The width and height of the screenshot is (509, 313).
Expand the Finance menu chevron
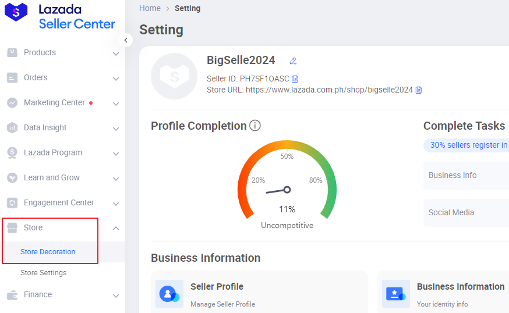pyautogui.click(x=116, y=296)
